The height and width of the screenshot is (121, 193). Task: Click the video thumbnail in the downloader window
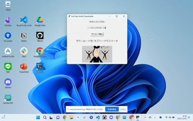pyautogui.click(x=97, y=54)
